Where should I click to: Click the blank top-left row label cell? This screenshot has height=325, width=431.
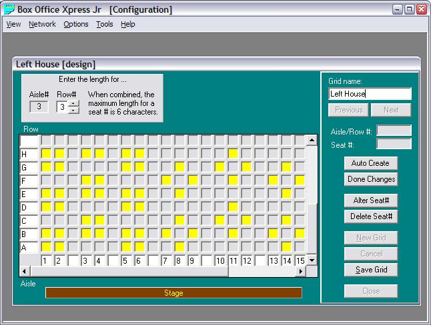pyautogui.click(x=29, y=141)
